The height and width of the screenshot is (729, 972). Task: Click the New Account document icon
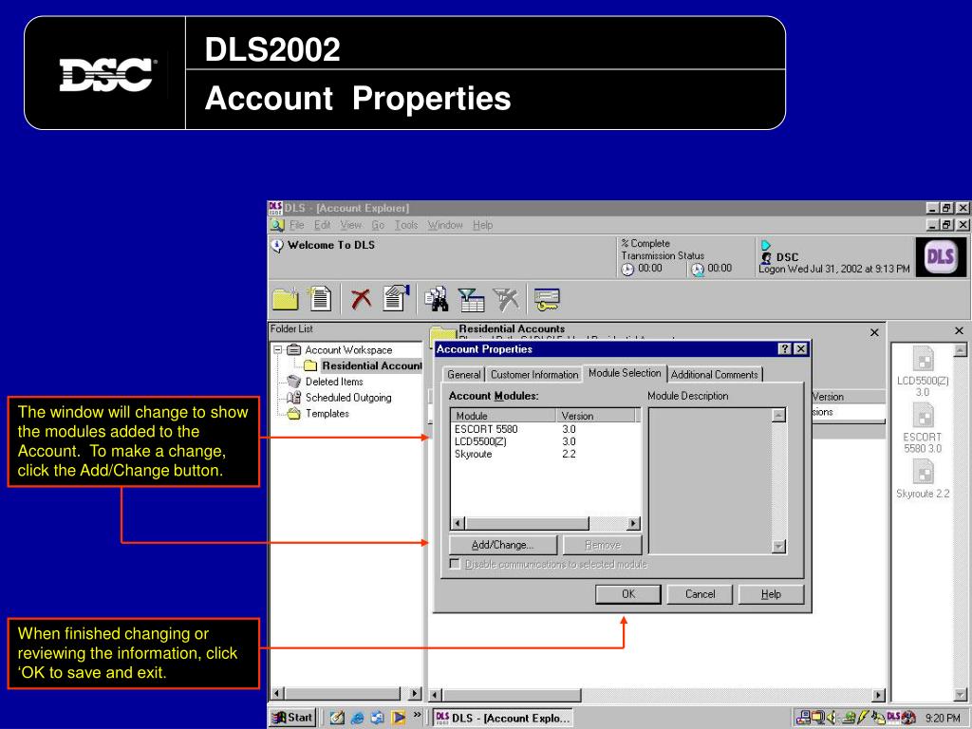point(320,298)
